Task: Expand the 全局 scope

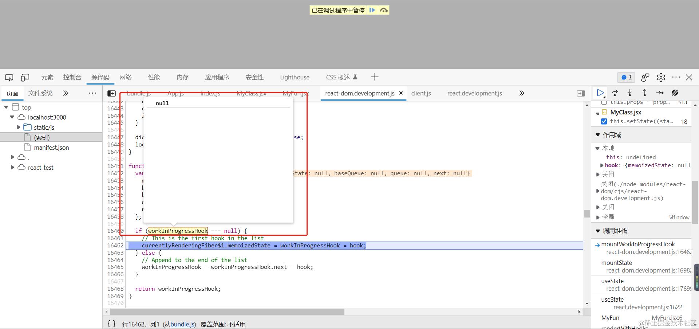Action: click(x=598, y=217)
